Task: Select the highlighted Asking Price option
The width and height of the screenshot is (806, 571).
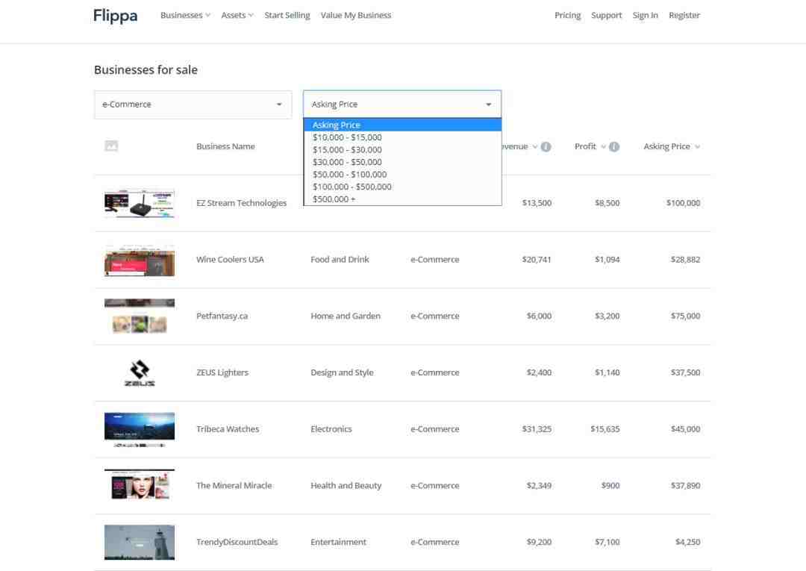Action: pos(402,125)
